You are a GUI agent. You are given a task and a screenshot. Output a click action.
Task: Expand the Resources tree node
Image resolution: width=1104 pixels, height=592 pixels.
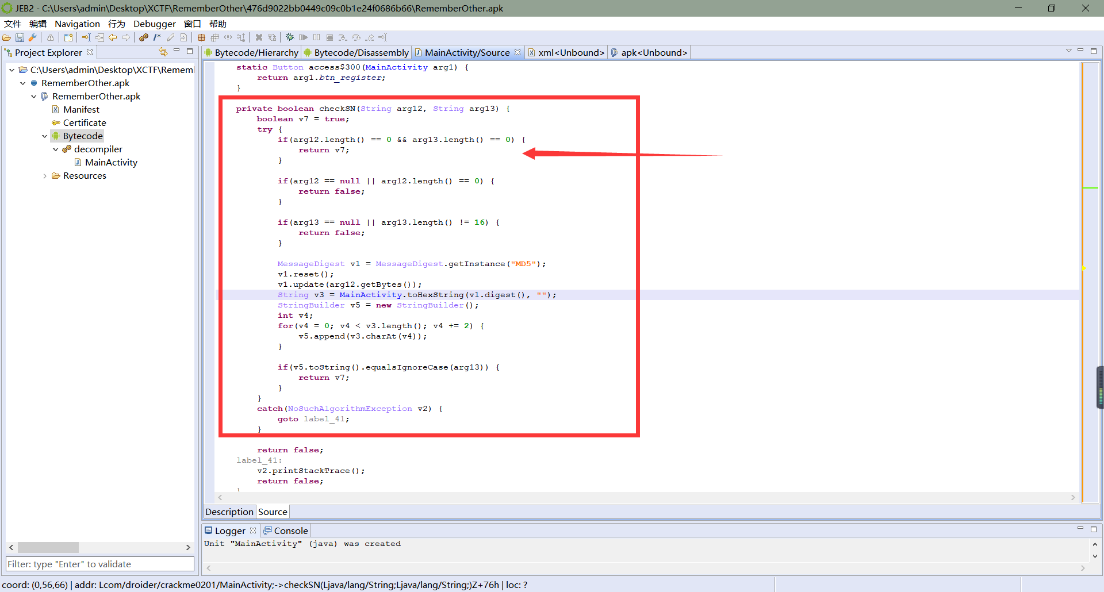click(44, 175)
